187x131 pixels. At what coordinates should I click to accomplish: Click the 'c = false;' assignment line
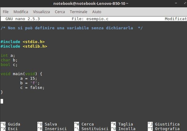coord(32,88)
